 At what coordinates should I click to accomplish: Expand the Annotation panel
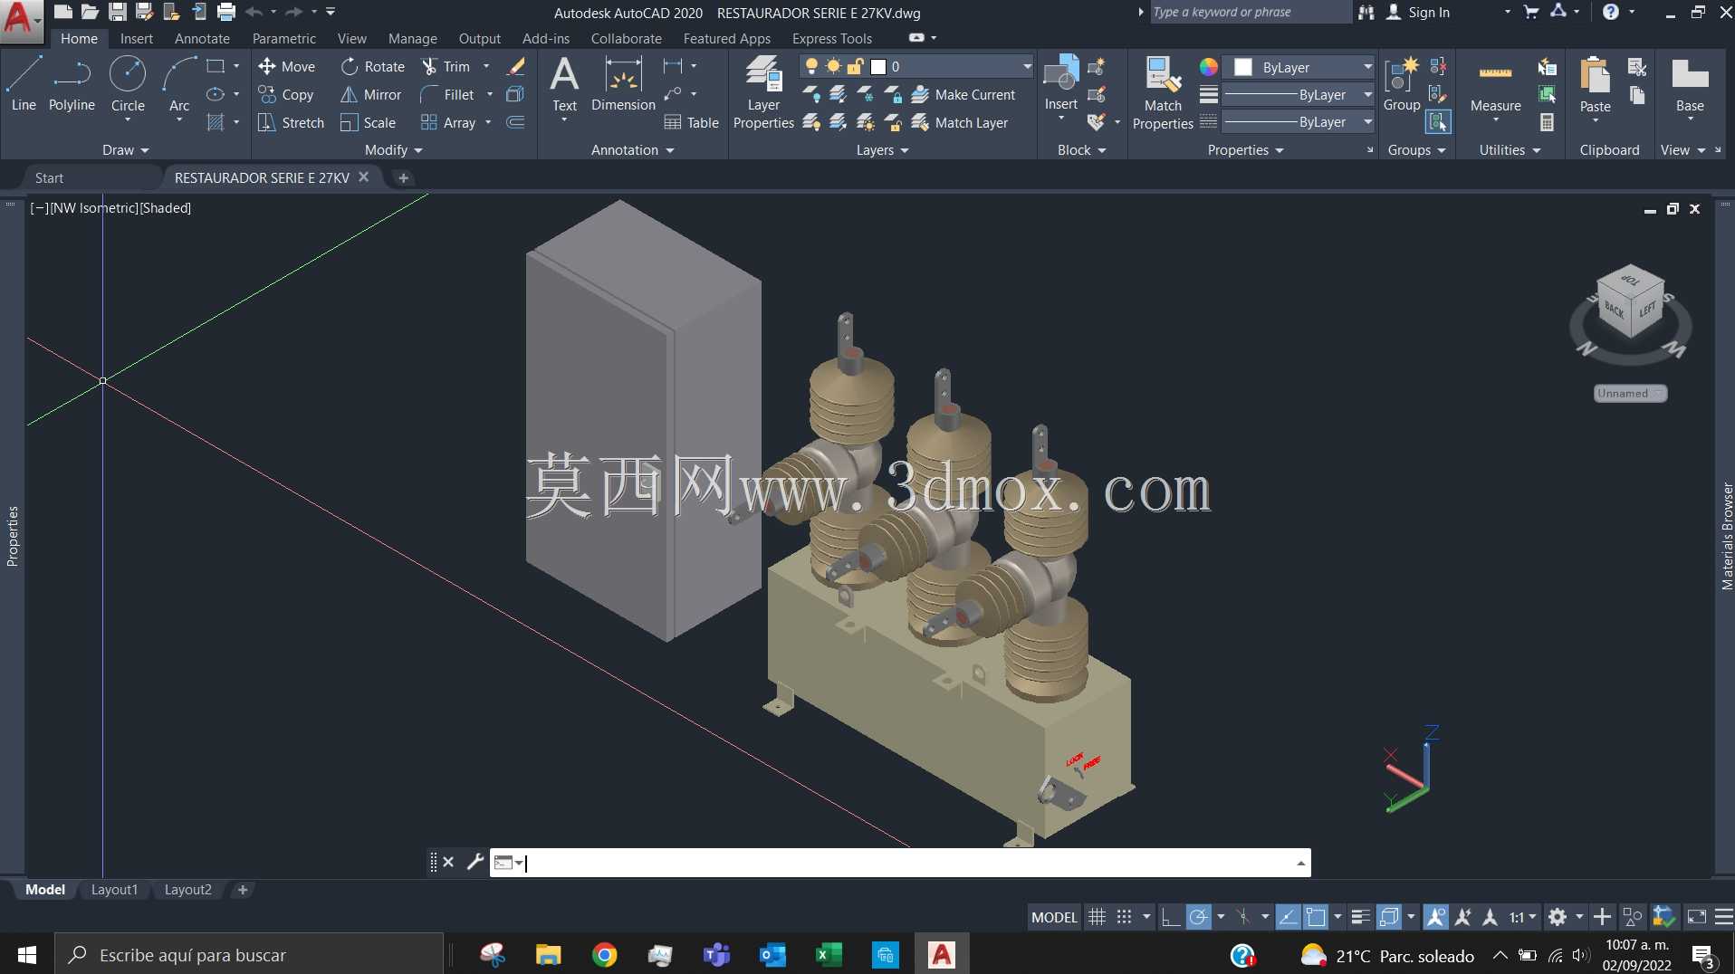(x=633, y=149)
